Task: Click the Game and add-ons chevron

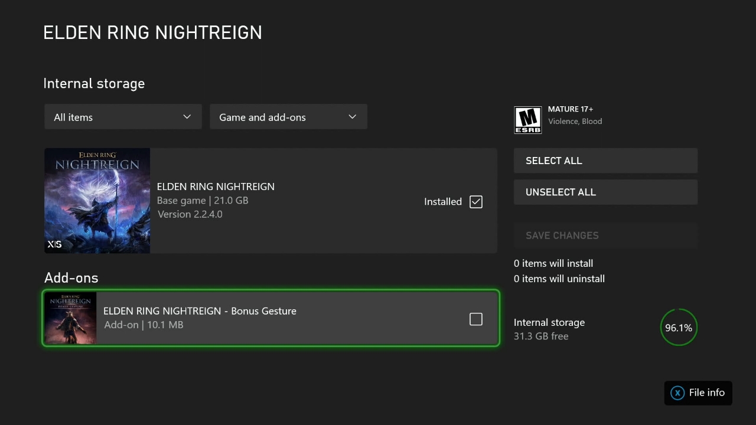Action: (x=352, y=117)
